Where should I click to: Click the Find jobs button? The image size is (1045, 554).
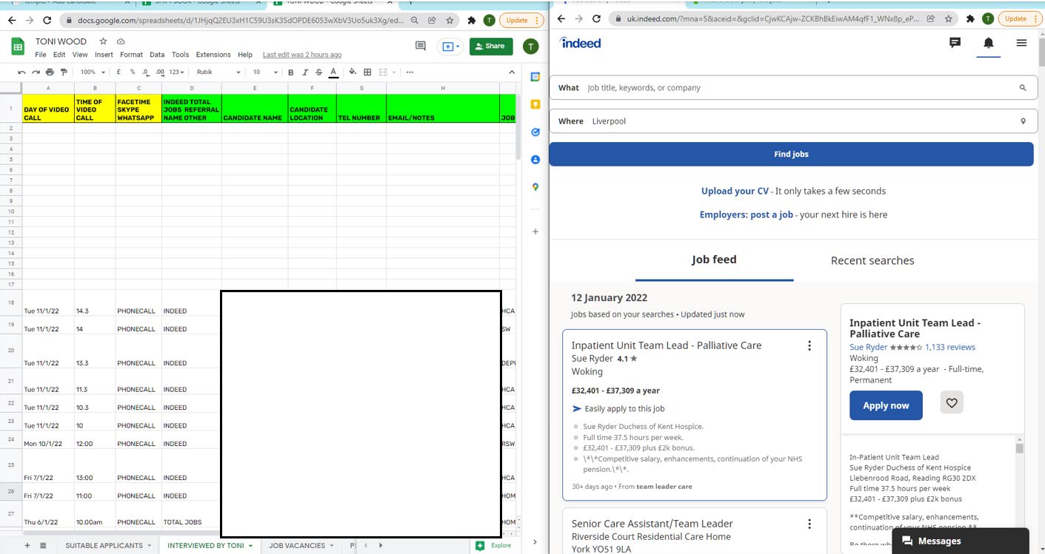tap(791, 154)
